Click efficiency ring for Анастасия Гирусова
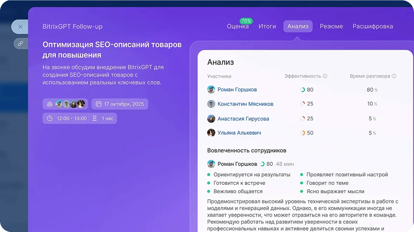The image size is (414, 232). (x=303, y=118)
